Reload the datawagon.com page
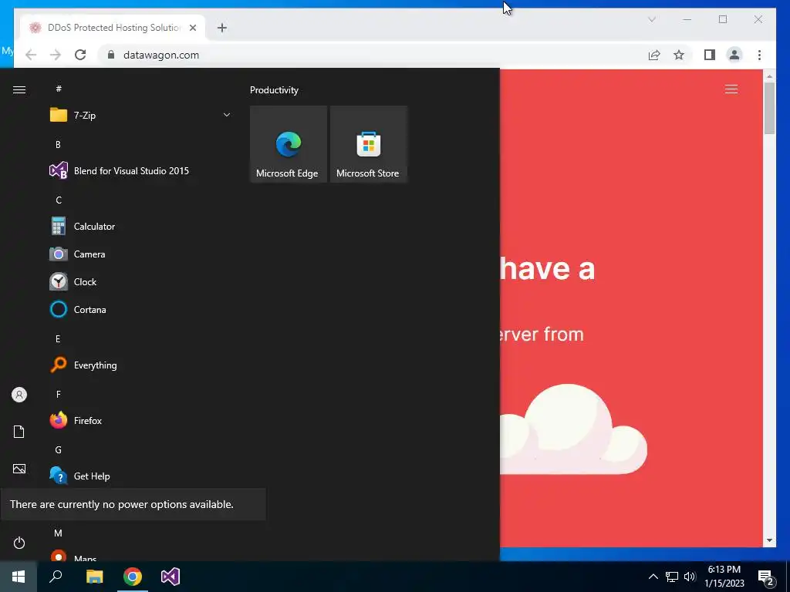The width and height of the screenshot is (790, 592). click(80, 55)
